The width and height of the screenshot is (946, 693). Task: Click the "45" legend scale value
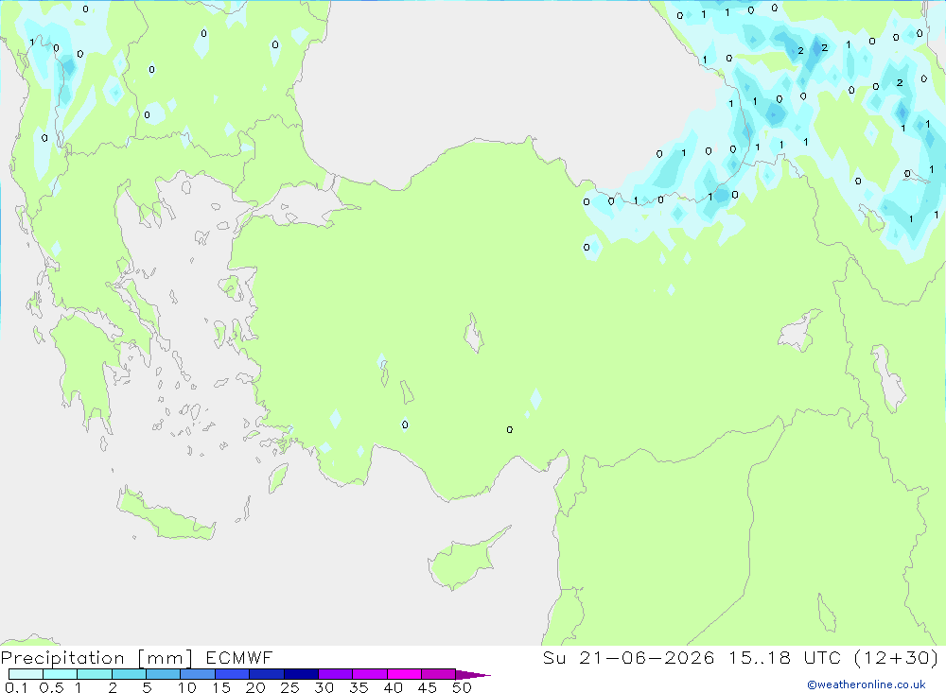[x=428, y=687]
